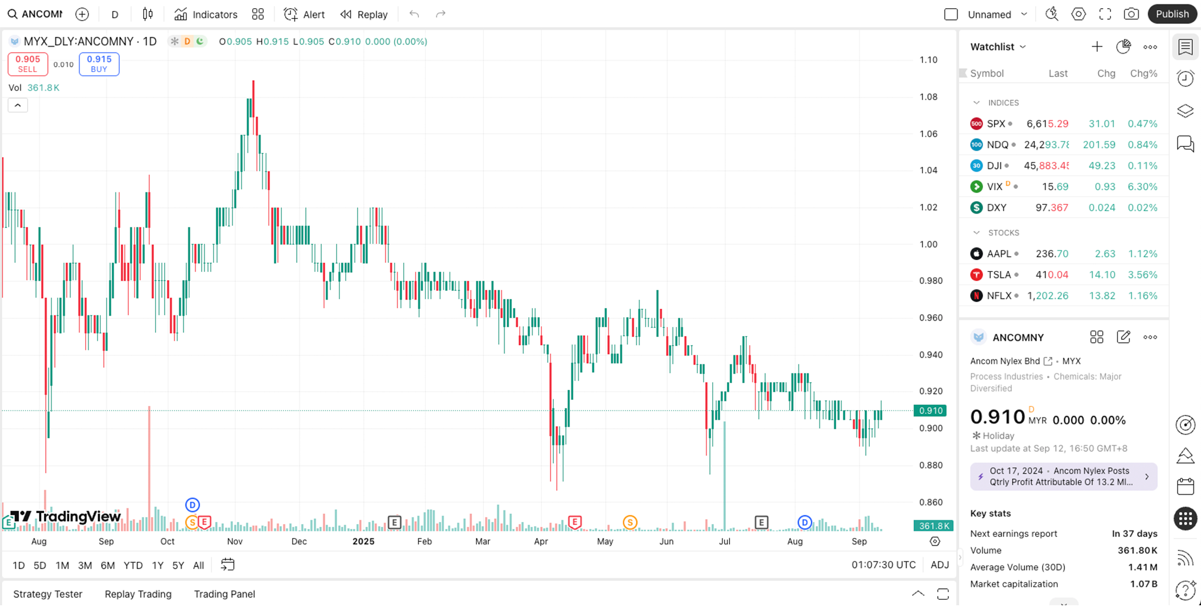Select NFLX row in watchlist

click(x=1064, y=295)
